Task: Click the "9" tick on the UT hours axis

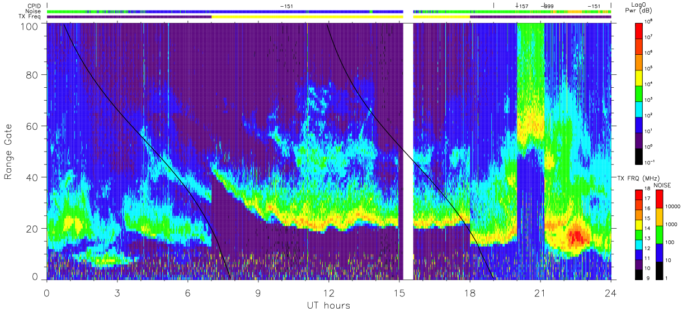Action: click(258, 292)
